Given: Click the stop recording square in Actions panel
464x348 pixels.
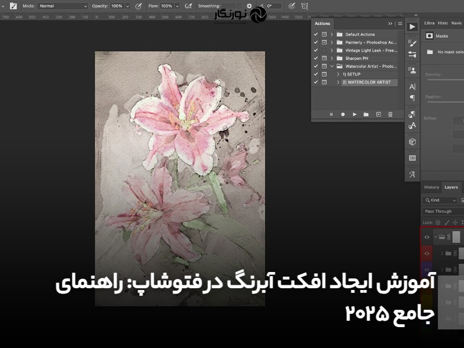Looking at the screenshot, I should [331, 115].
